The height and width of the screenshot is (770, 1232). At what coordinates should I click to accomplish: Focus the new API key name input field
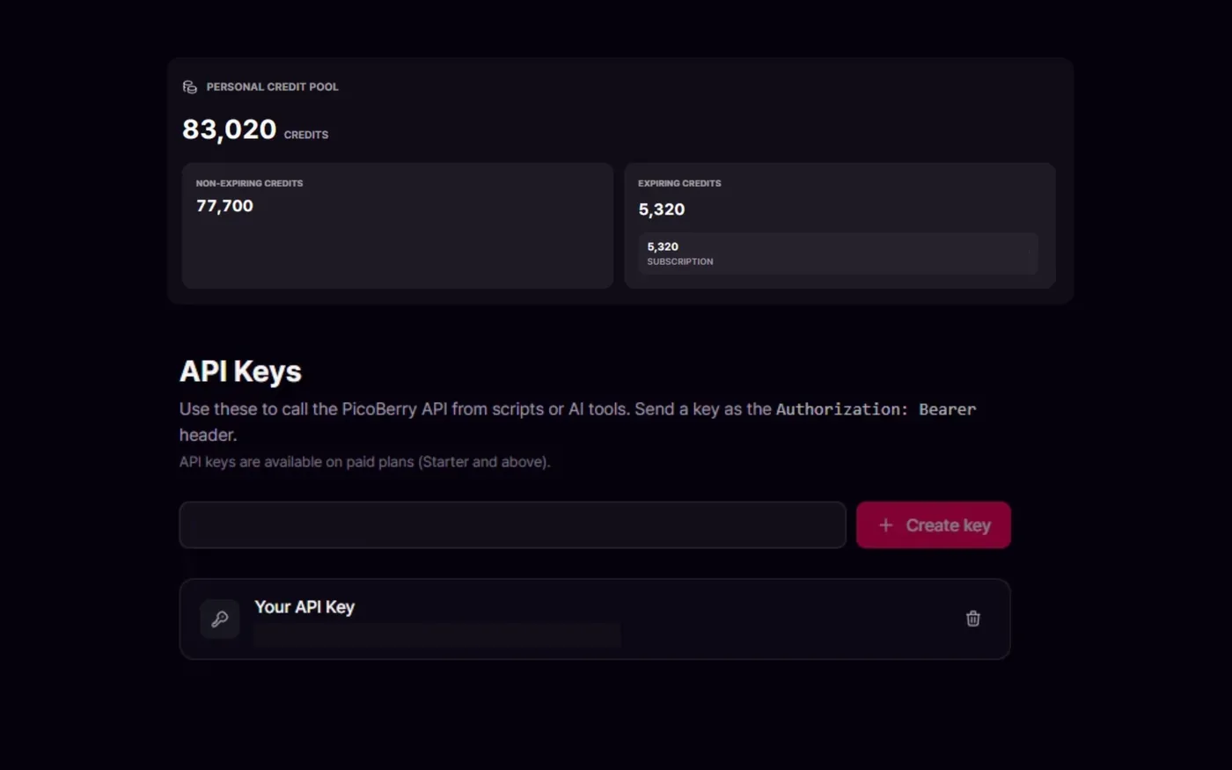coord(512,525)
